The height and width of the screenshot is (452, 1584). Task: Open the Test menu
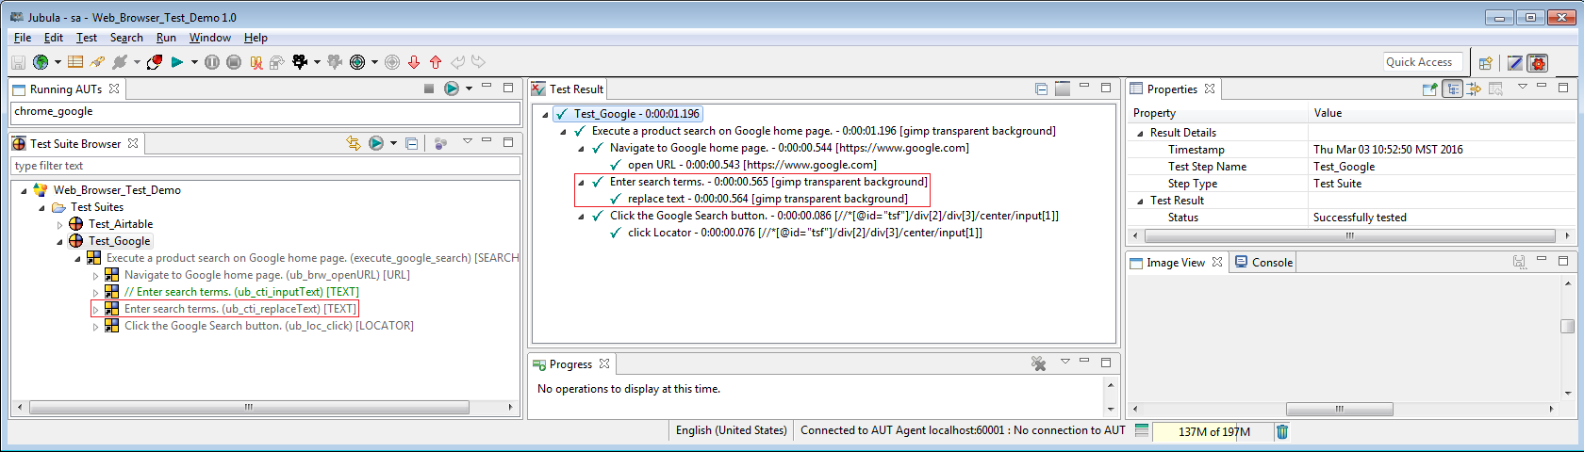pyautogui.click(x=87, y=38)
